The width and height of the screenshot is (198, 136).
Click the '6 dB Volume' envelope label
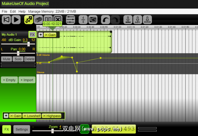43,55
